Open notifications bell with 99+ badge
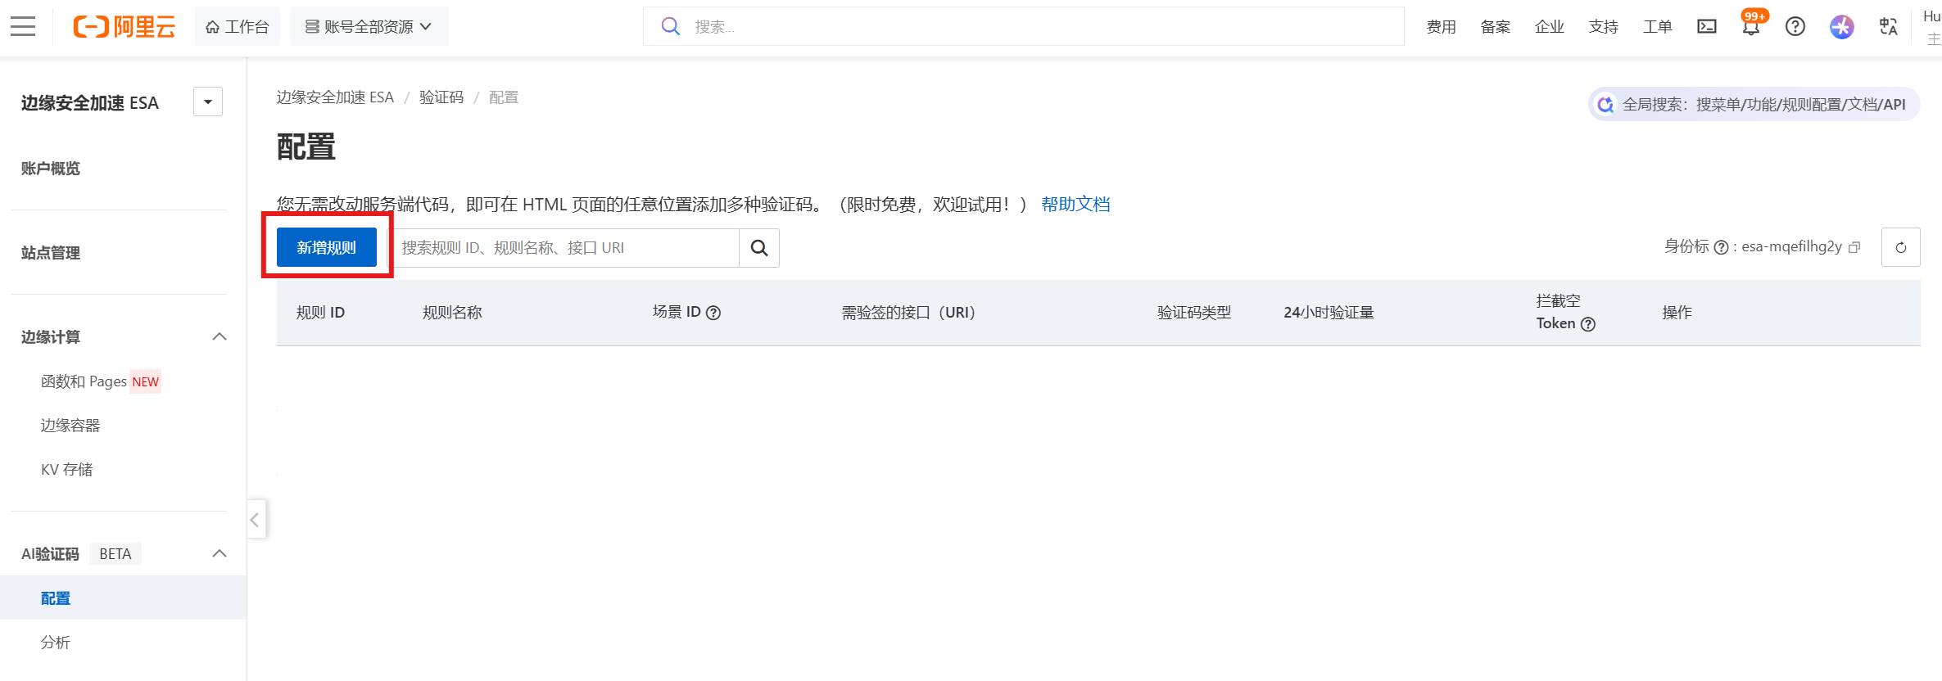Viewport: 1942px width, 681px height. point(1751,27)
